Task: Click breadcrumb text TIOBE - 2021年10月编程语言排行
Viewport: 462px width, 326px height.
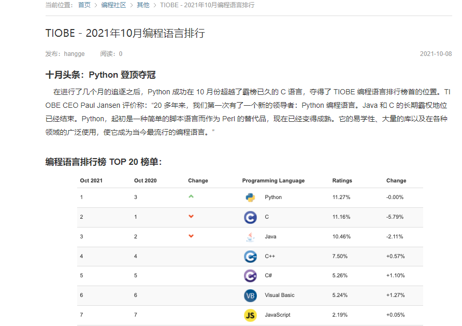Action: pyautogui.click(x=207, y=5)
